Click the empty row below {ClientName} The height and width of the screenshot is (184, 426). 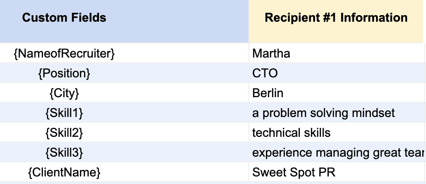pyautogui.click(x=124, y=183)
